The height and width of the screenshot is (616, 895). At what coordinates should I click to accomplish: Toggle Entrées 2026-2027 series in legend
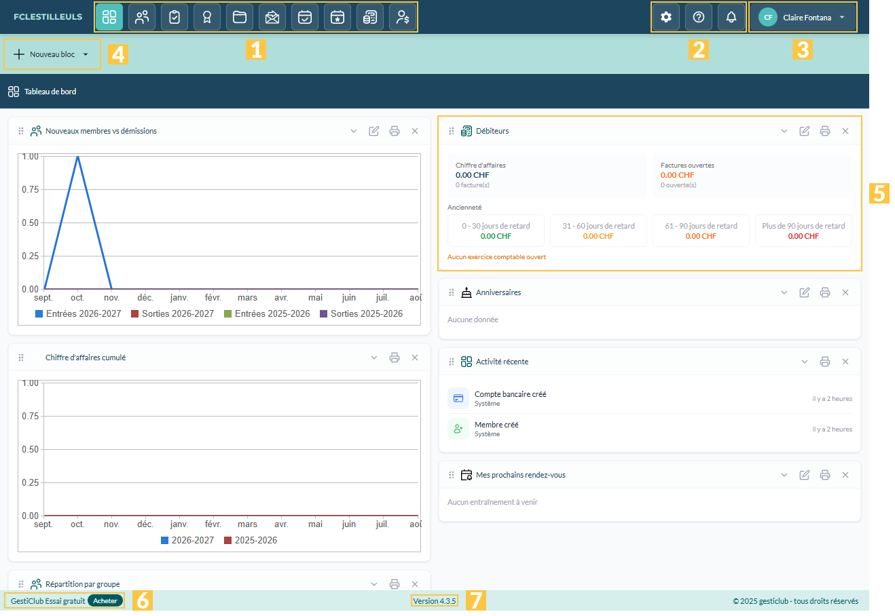click(78, 313)
